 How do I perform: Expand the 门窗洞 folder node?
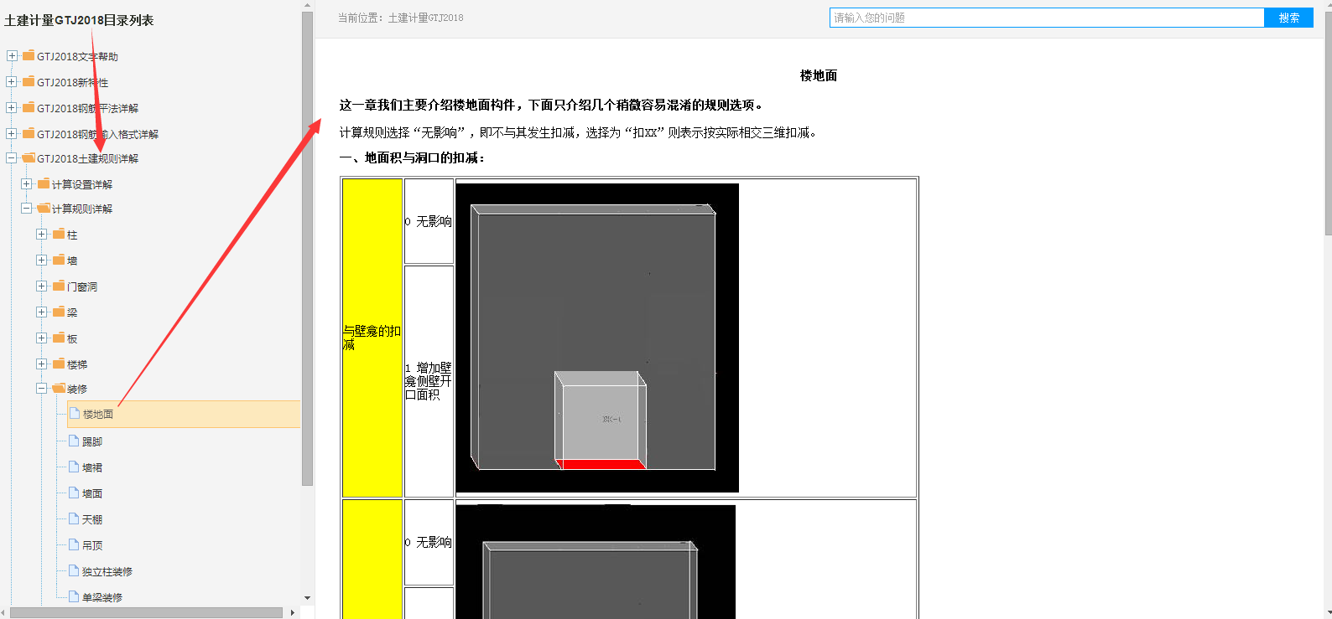[x=42, y=286]
